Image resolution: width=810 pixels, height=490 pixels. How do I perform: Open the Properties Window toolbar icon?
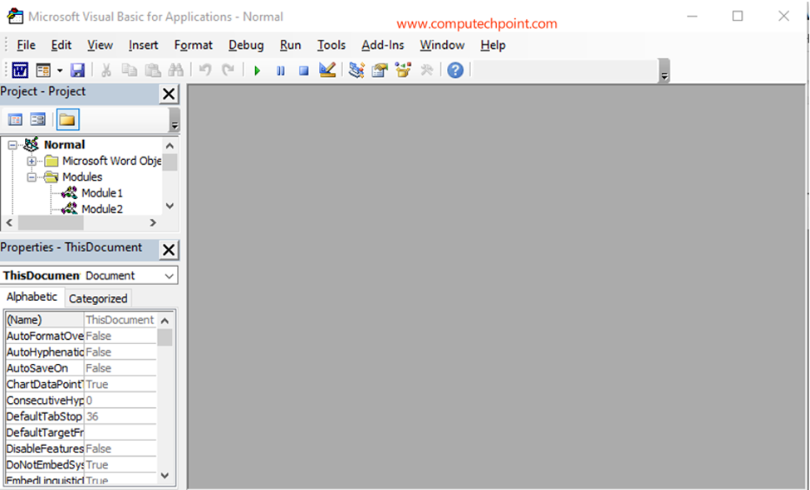coord(380,70)
